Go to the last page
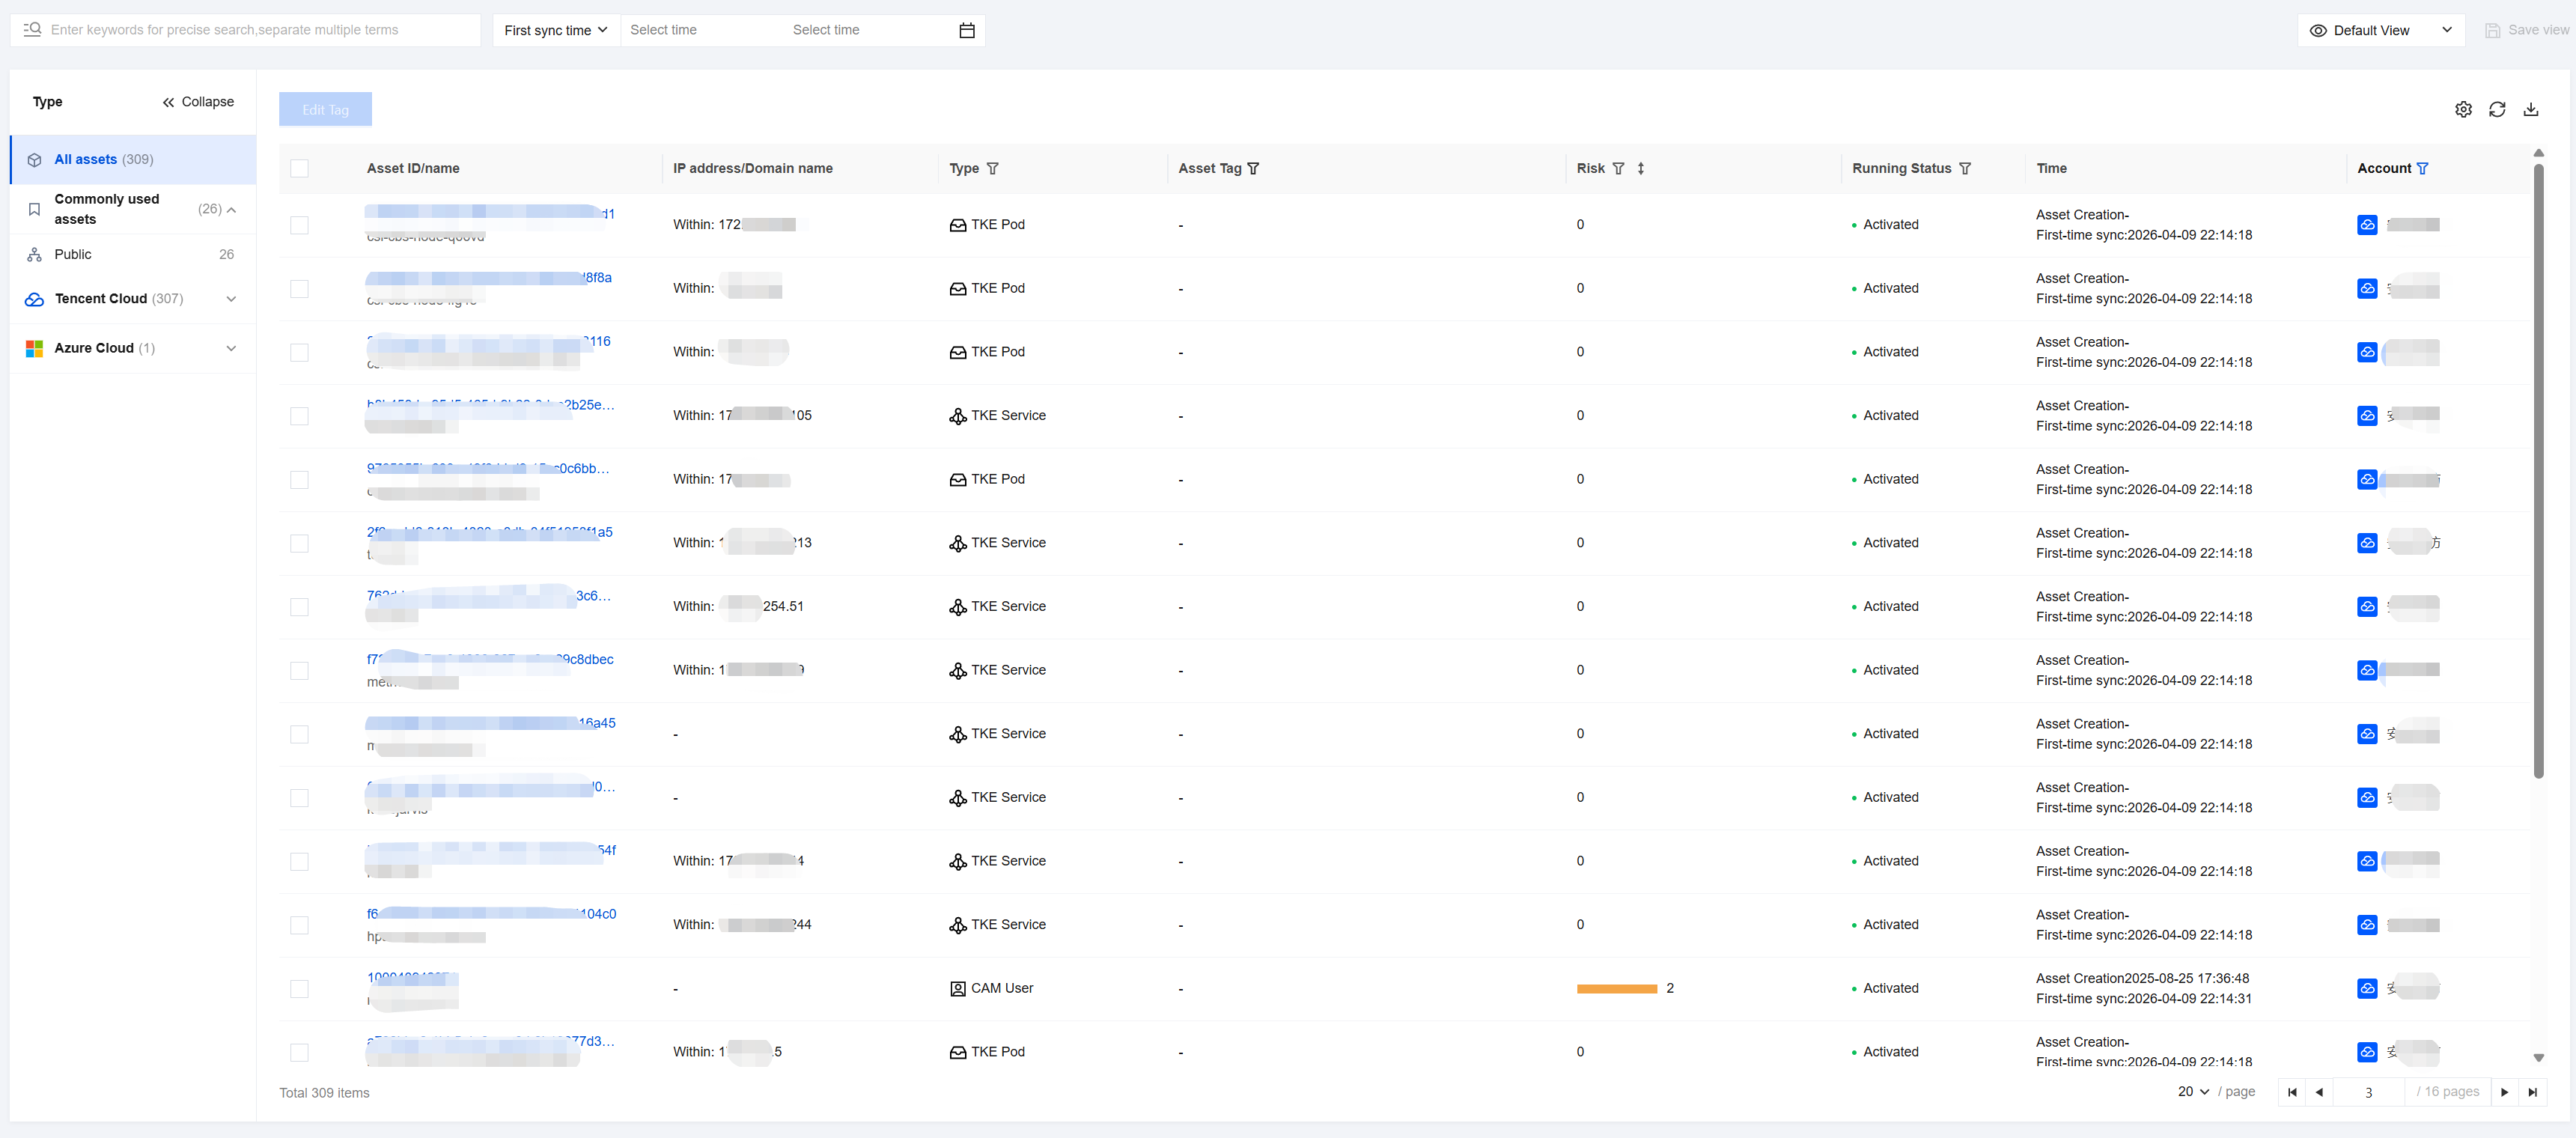The image size is (2576, 1138). [2532, 1092]
